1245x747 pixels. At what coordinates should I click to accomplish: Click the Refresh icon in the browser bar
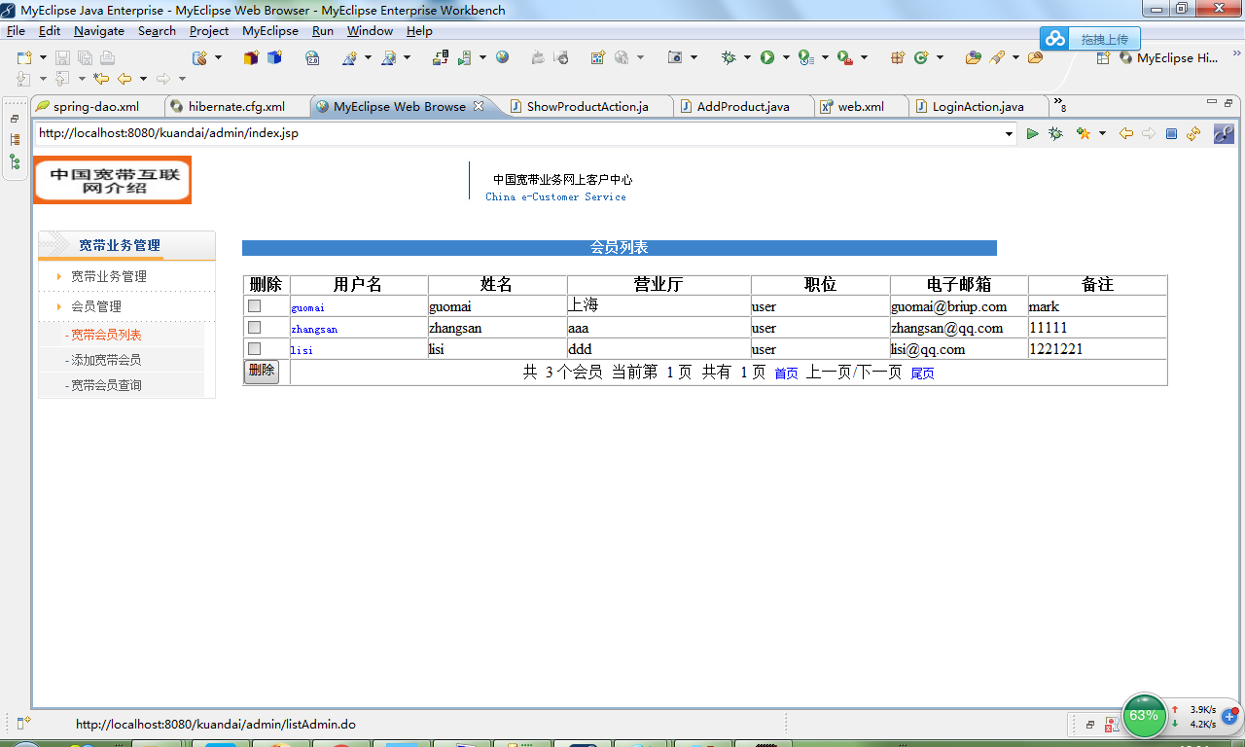(1193, 134)
